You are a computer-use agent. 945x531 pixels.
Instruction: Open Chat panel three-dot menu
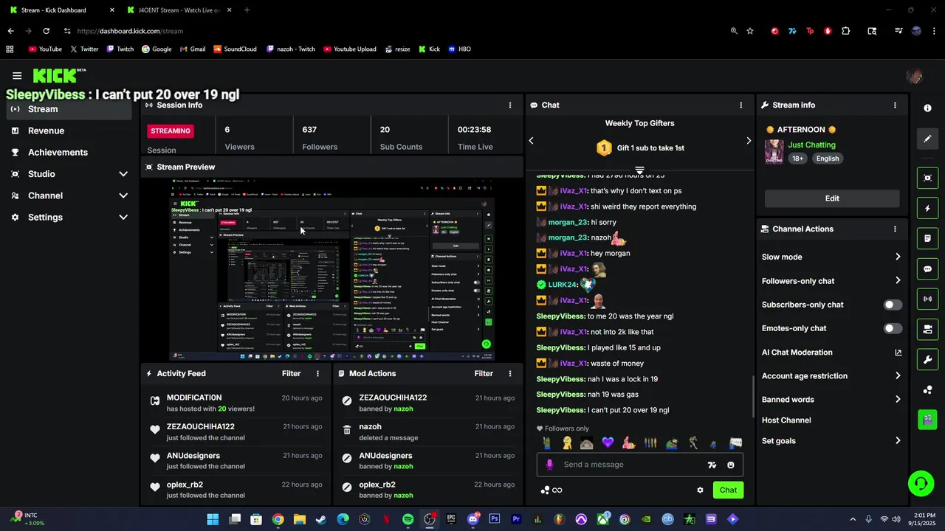[x=741, y=105]
